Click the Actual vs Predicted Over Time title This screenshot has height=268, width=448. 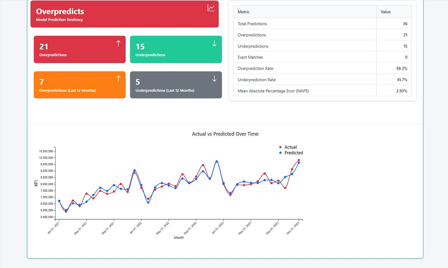(x=225, y=134)
